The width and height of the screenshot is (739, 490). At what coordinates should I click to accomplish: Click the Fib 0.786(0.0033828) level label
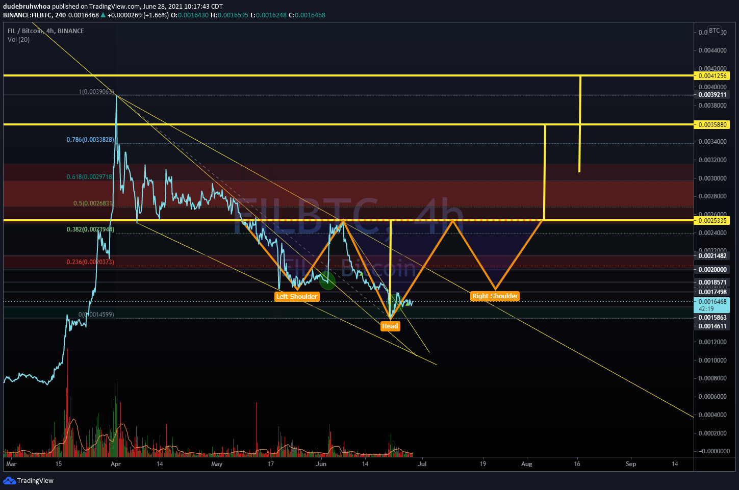coord(90,139)
